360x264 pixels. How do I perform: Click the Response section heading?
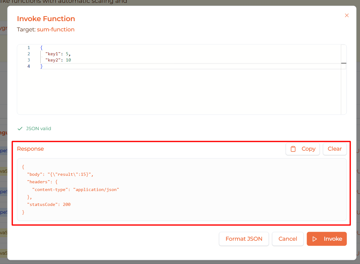30,149
